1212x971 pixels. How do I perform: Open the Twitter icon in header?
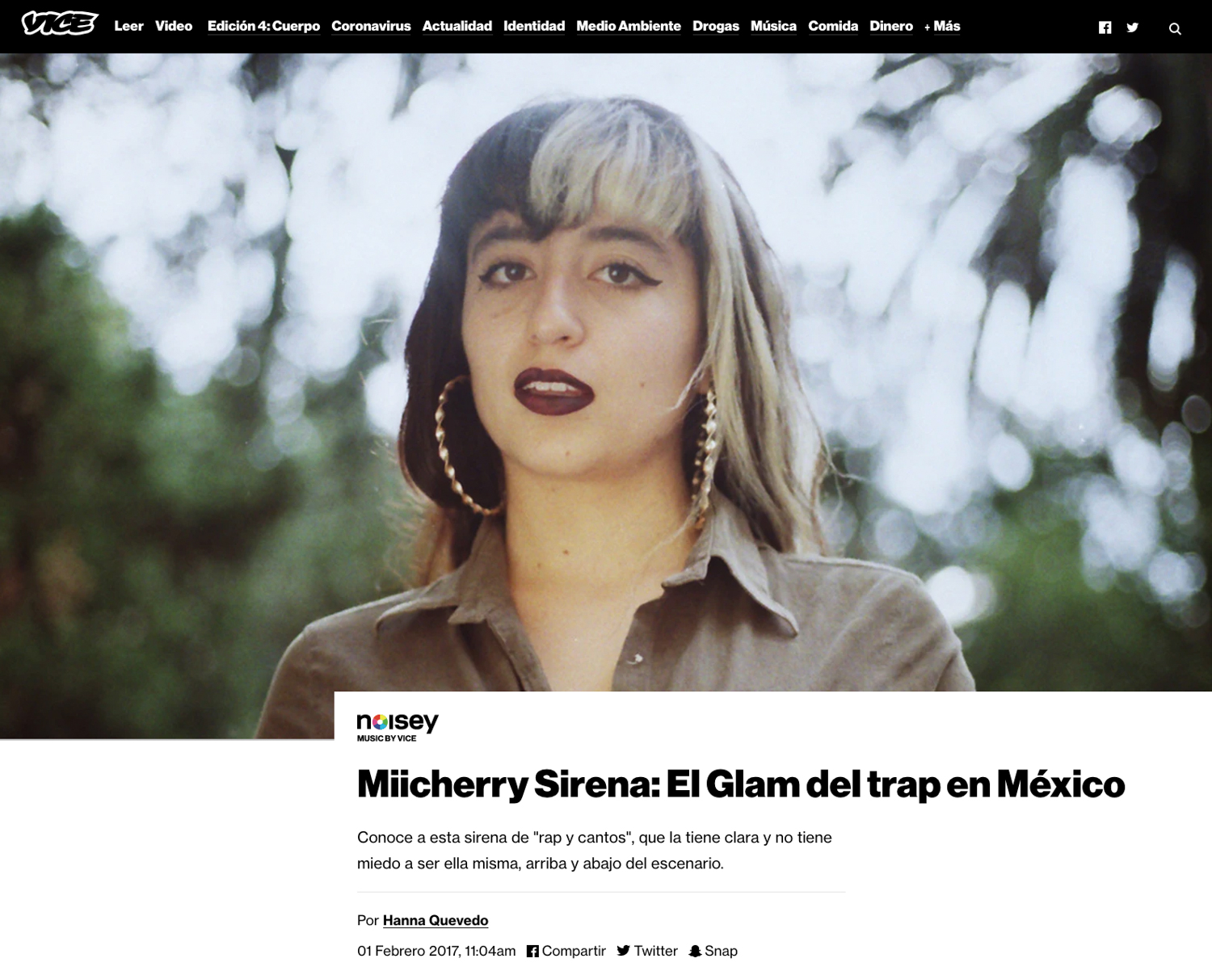click(1133, 27)
